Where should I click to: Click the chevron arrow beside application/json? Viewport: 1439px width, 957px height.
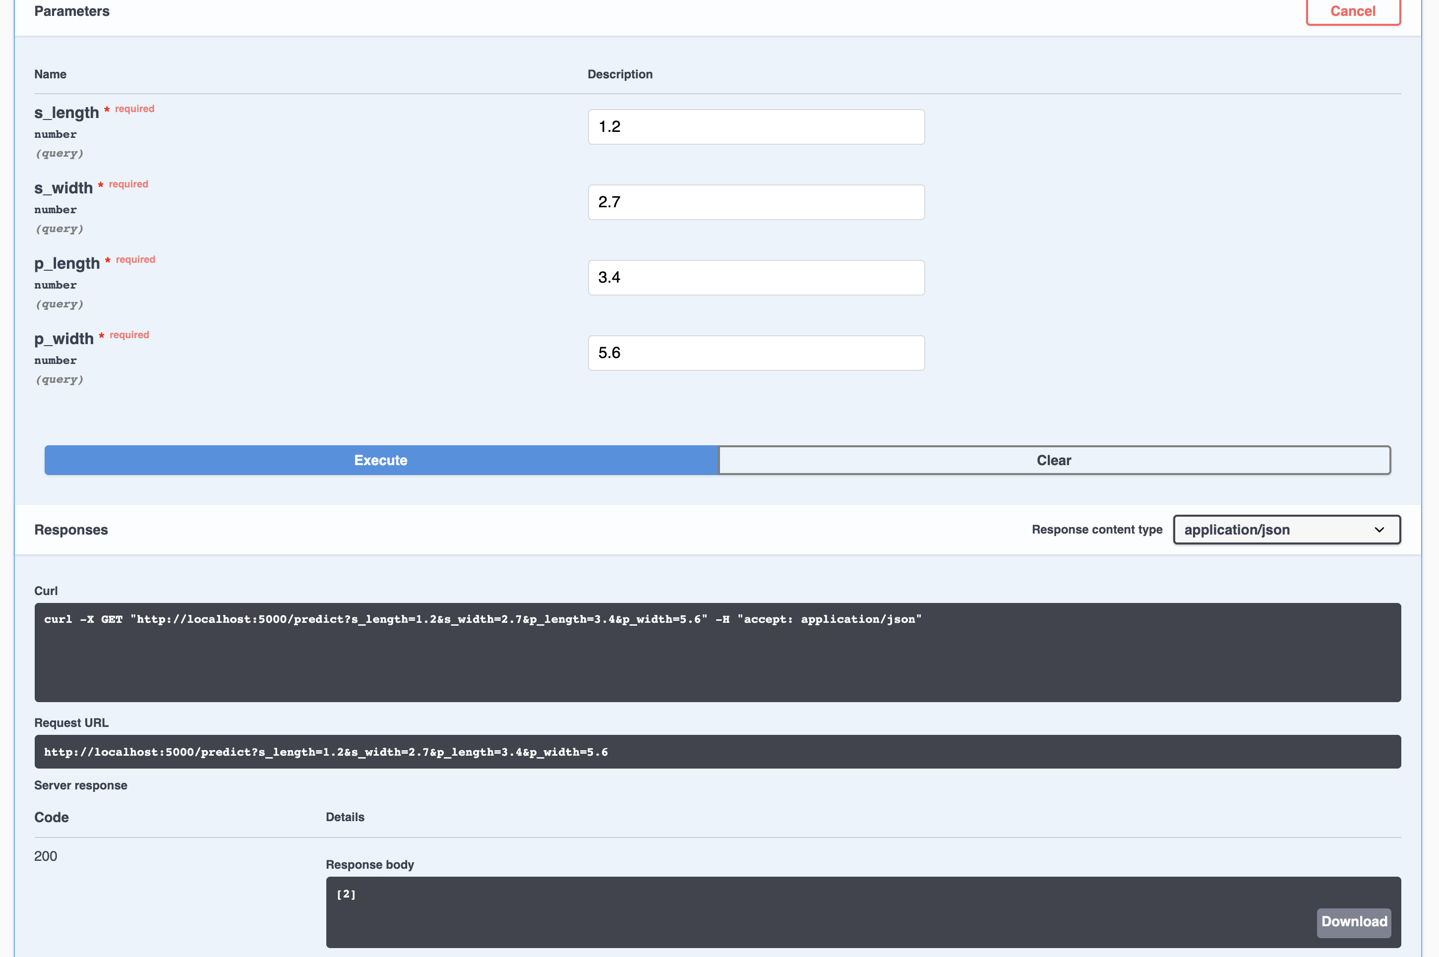1379,530
